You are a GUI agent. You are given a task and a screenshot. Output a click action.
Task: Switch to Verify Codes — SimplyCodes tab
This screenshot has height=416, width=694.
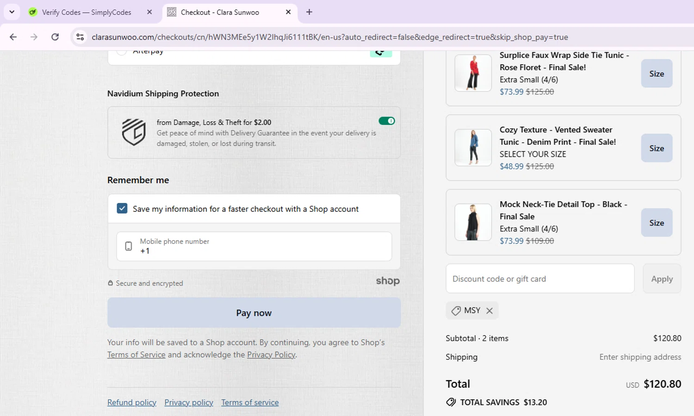coord(86,12)
